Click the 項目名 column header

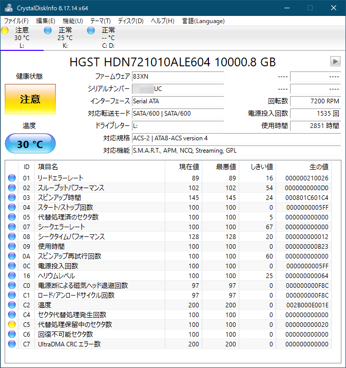coord(100,167)
